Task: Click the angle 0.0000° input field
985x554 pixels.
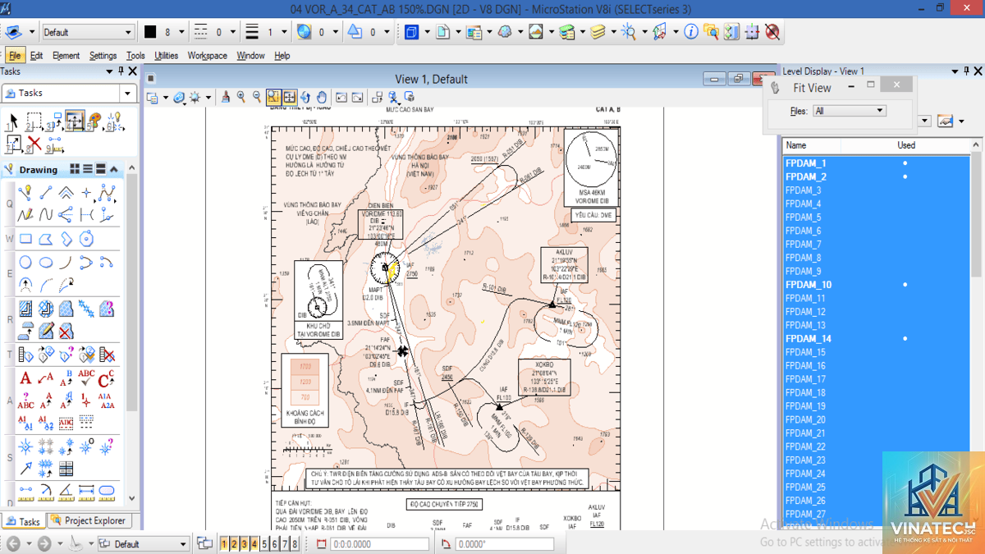Action: 505,544
